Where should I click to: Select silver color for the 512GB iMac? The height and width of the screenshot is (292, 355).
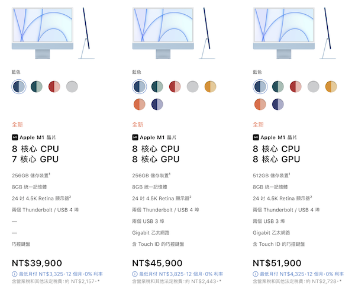tap(314, 87)
